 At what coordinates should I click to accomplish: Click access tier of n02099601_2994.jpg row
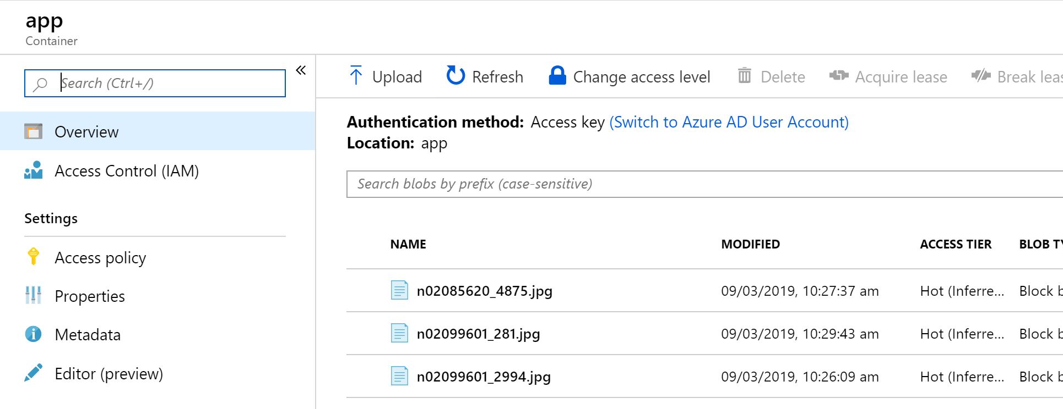(x=962, y=377)
